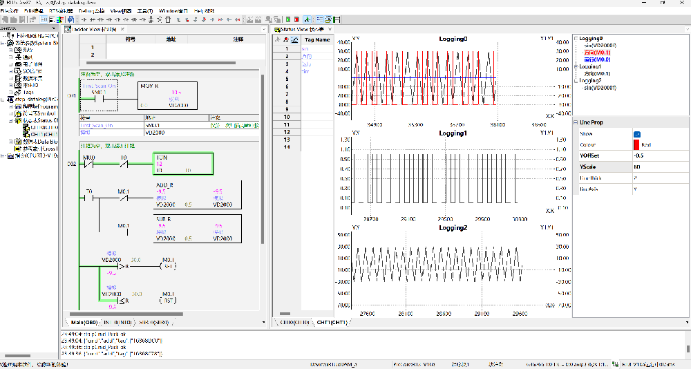
Task: Collapse the Logging0 node in the chart legend
Action: (x=575, y=39)
